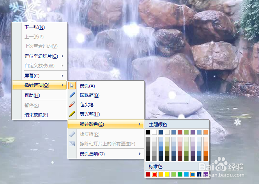Image resolution: width=259 pixels, height=184 pixels.
Task: Choose the green standard color swatch
Action: (180, 175)
